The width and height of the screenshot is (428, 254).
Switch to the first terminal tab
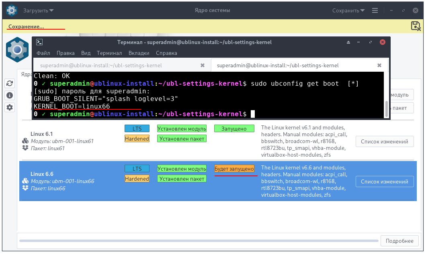[x=101, y=65]
